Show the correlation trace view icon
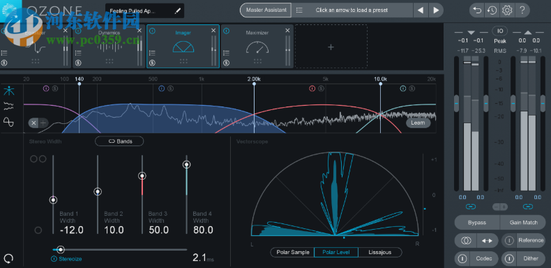Screen dimensions: 551x268 [9, 122]
